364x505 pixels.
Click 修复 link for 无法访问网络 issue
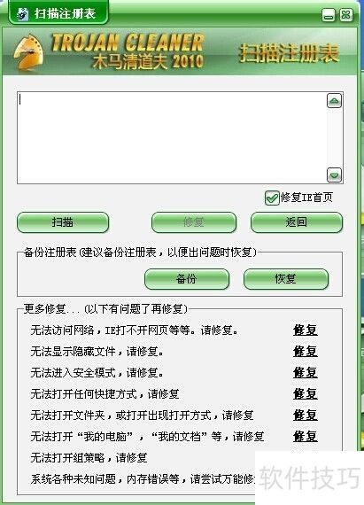click(x=305, y=330)
